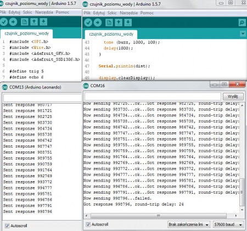This screenshot has height=231, width=247.
Task: Click Arduino logo icon in COM13 title bar
Action: pos(5,87)
